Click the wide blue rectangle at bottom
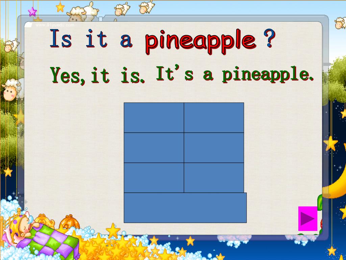The width and height of the screenshot is (346, 260). [x=185, y=208]
